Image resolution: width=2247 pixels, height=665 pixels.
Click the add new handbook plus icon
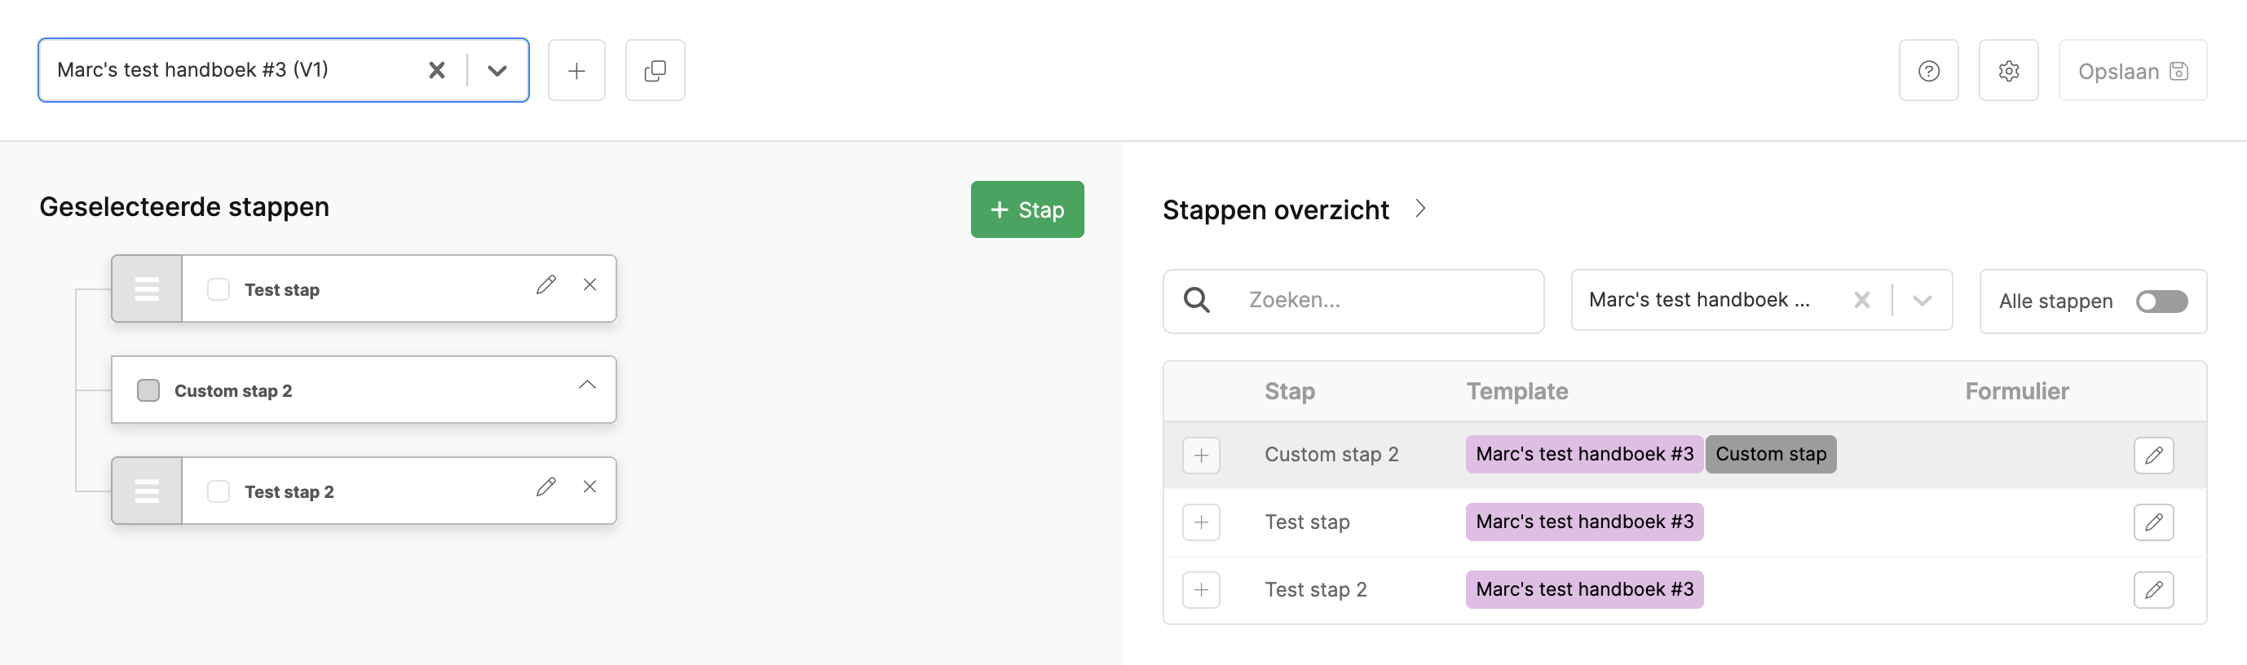click(x=576, y=71)
